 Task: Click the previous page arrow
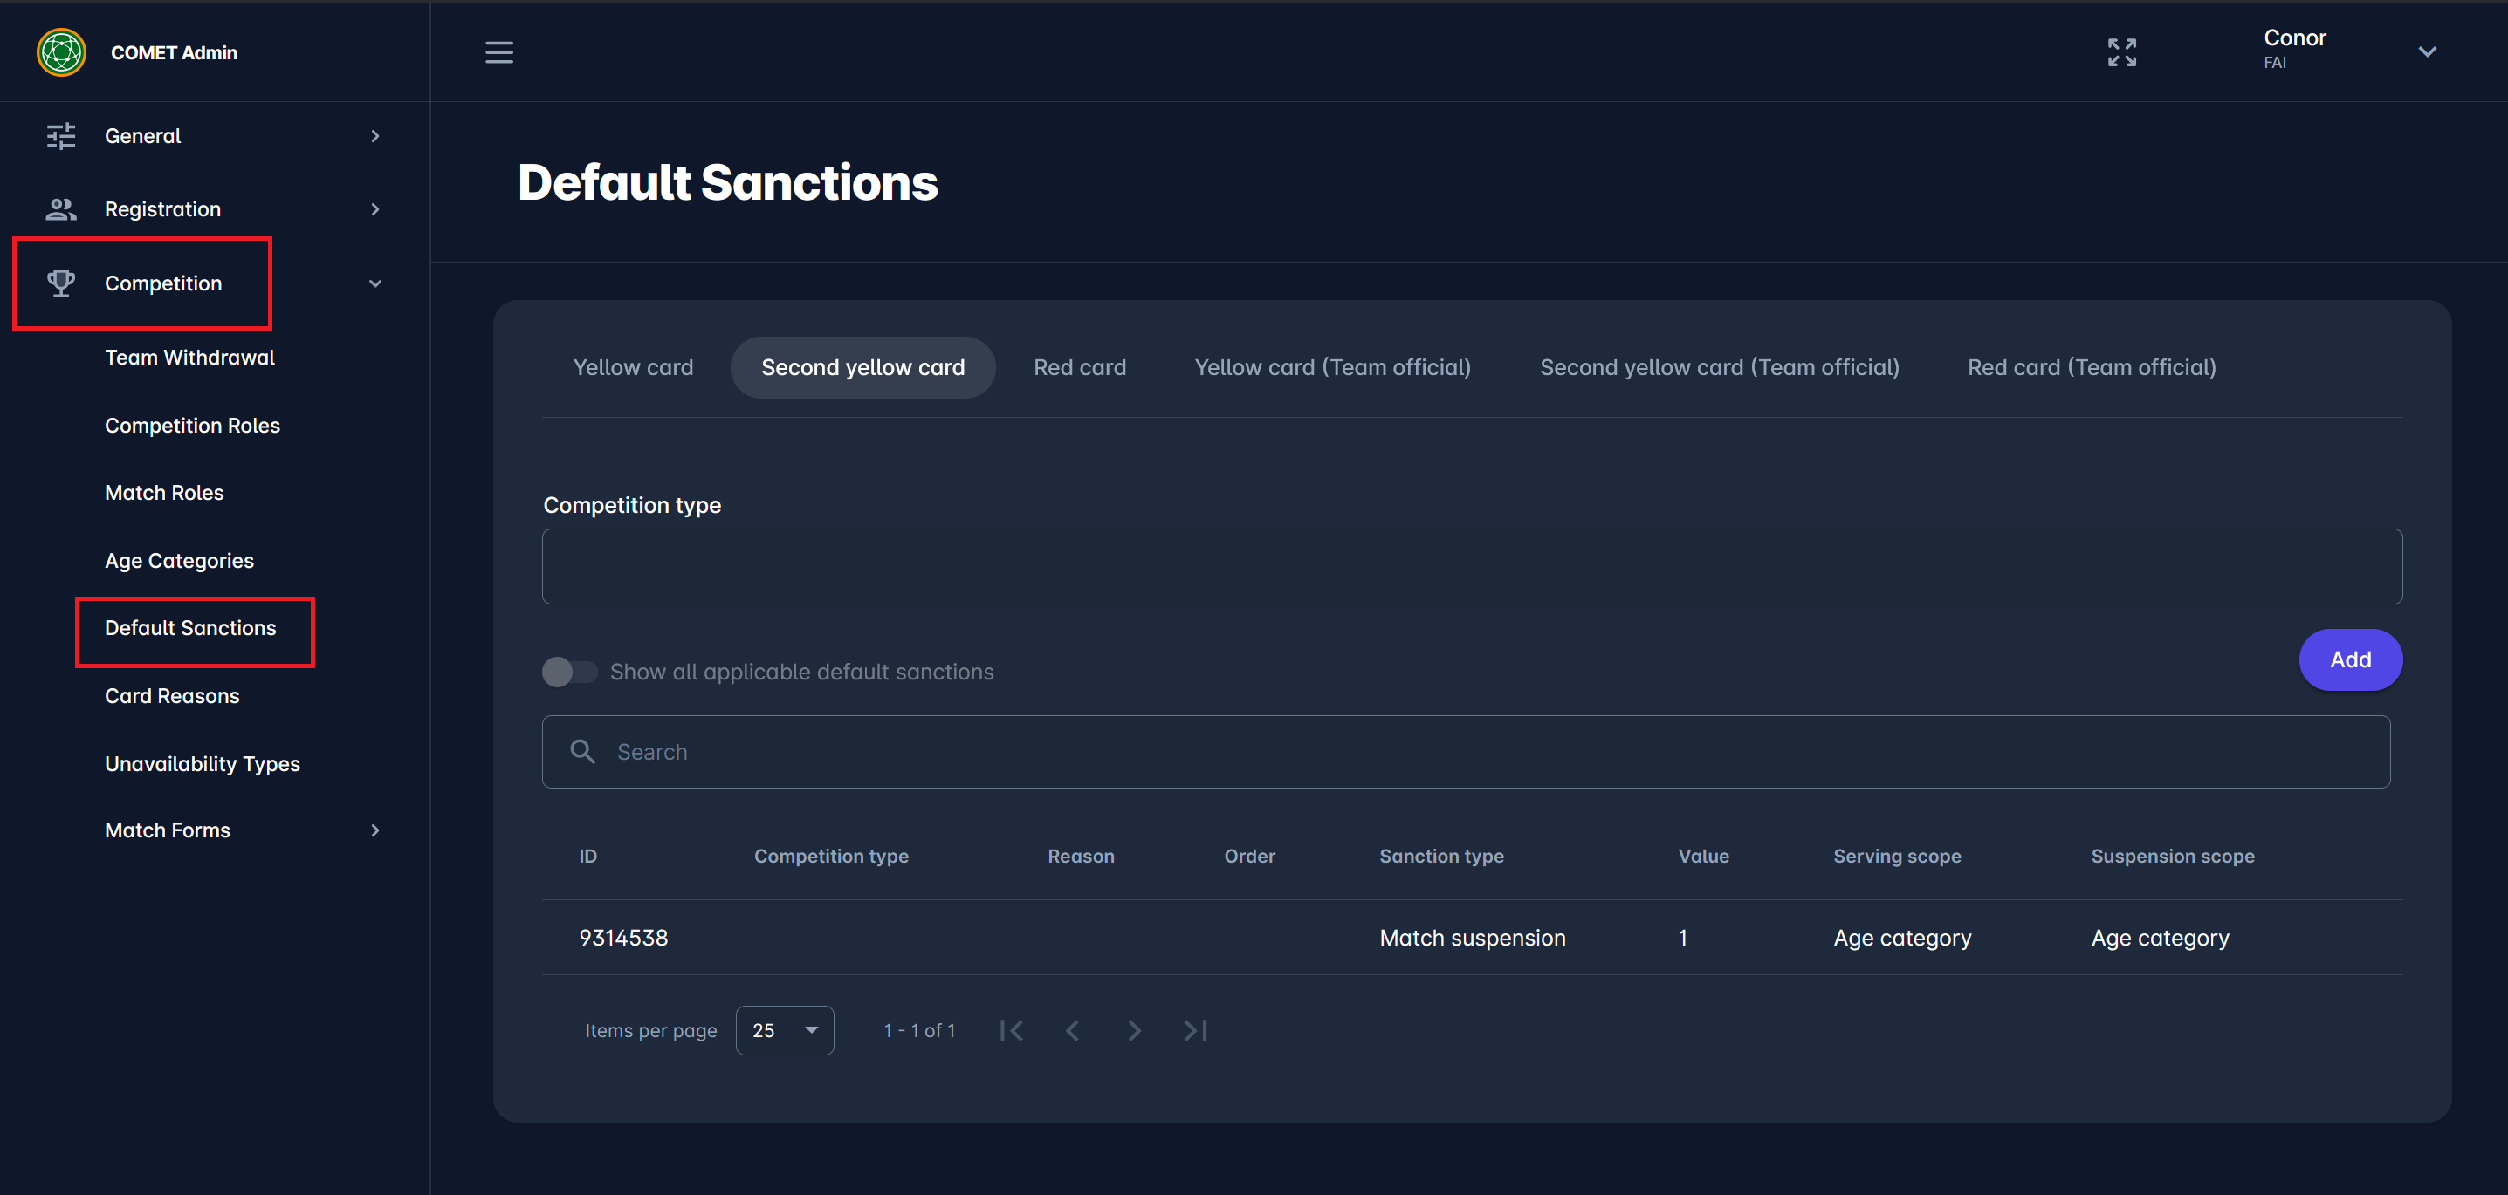(1073, 1030)
